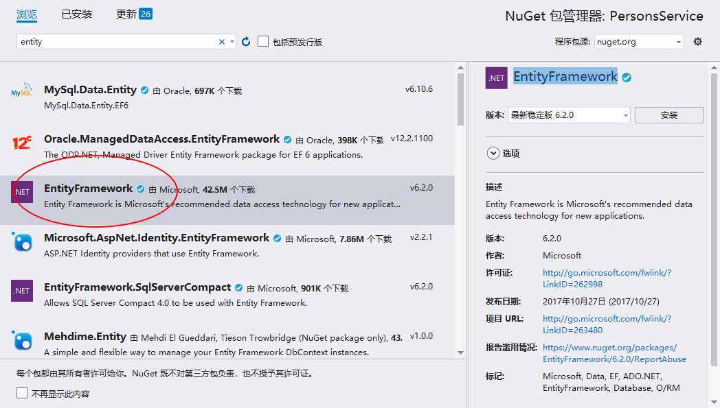The width and height of the screenshot is (720, 408).
Task: Open the 许可证 link
Action: [607, 278]
